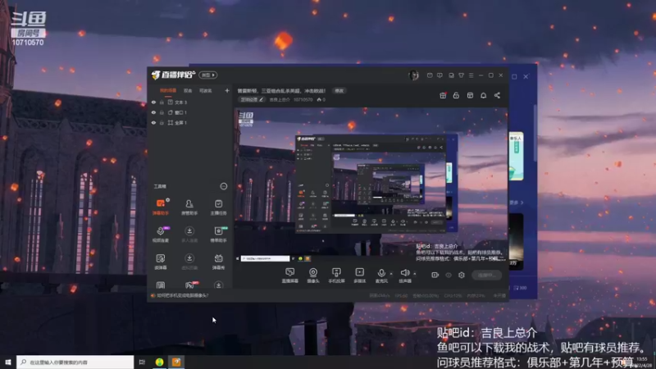Add a new scene with plus button
Image resolution: width=656 pixels, height=369 pixels.
tap(227, 90)
